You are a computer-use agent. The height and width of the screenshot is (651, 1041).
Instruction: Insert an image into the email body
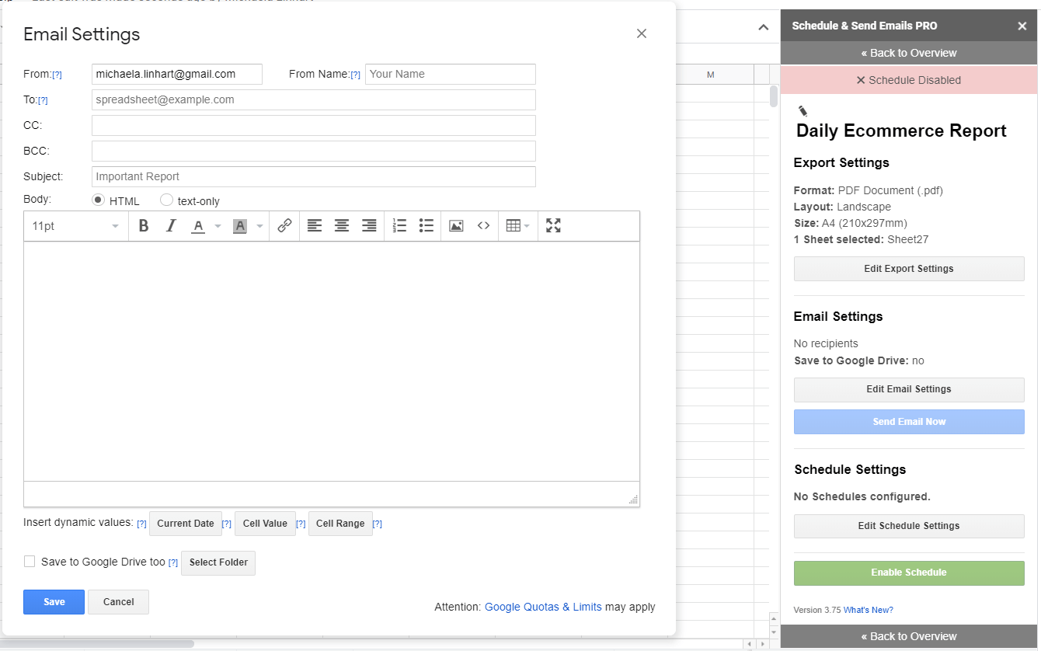[x=456, y=226]
